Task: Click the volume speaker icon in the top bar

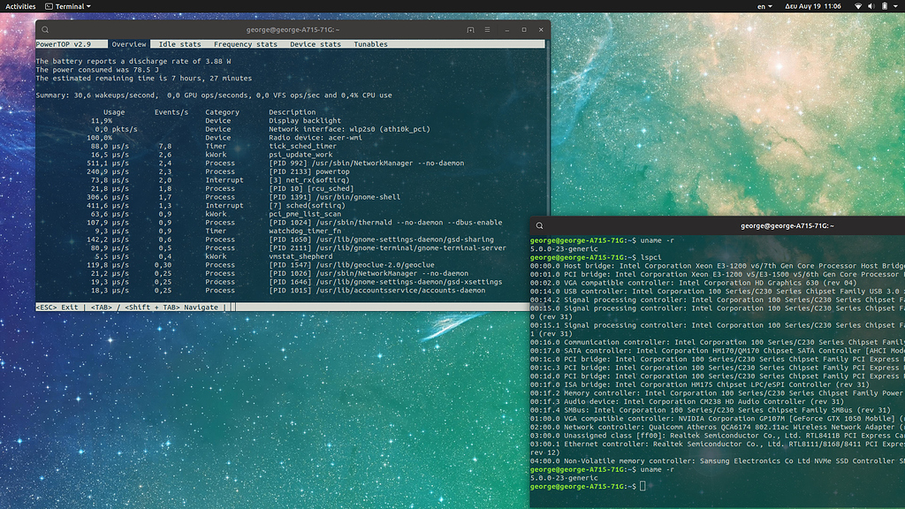Action: 871,6
